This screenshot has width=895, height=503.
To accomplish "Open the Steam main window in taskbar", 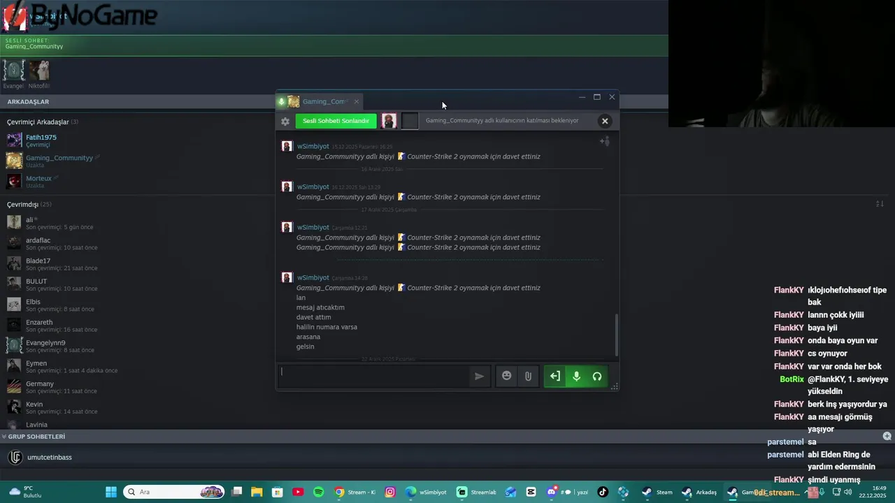I will pyautogui.click(x=657, y=492).
